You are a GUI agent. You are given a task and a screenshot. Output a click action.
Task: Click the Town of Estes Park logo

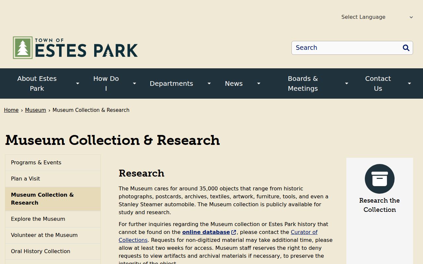[x=75, y=48]
